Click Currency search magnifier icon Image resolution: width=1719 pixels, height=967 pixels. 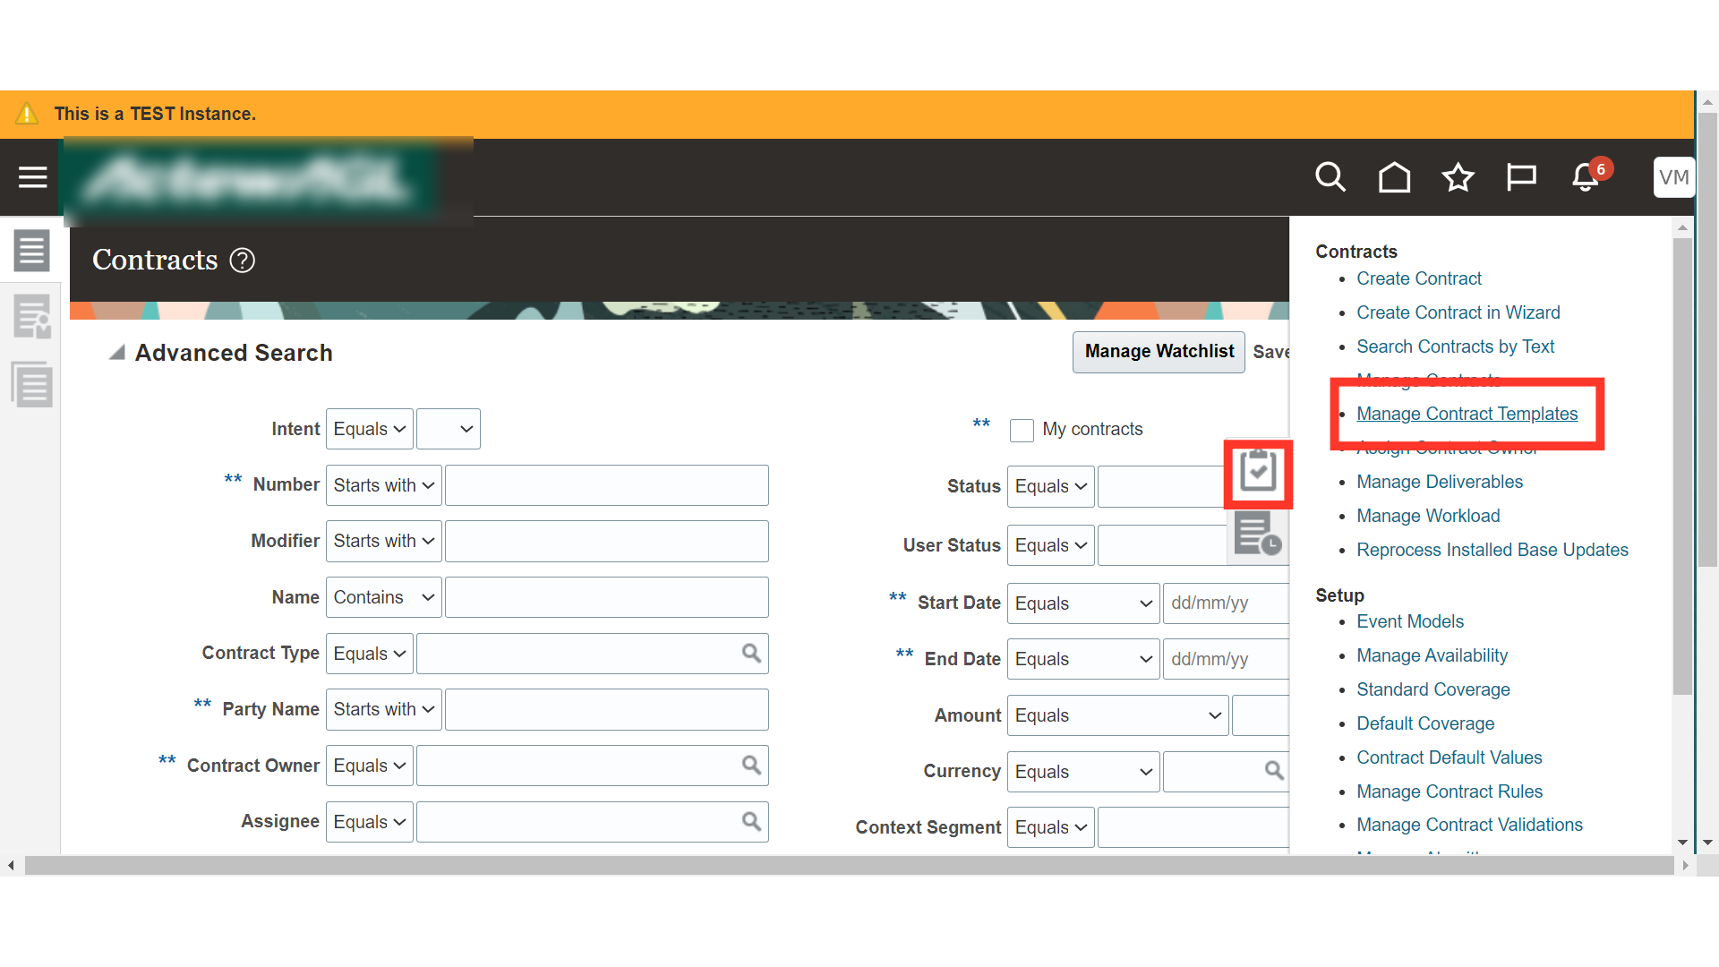click(x=1274, y=771)
